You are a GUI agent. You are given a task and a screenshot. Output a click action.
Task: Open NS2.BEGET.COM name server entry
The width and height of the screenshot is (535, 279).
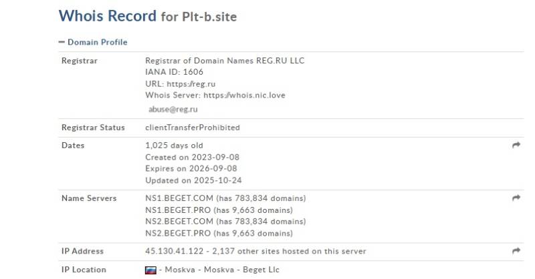point(179,222)
